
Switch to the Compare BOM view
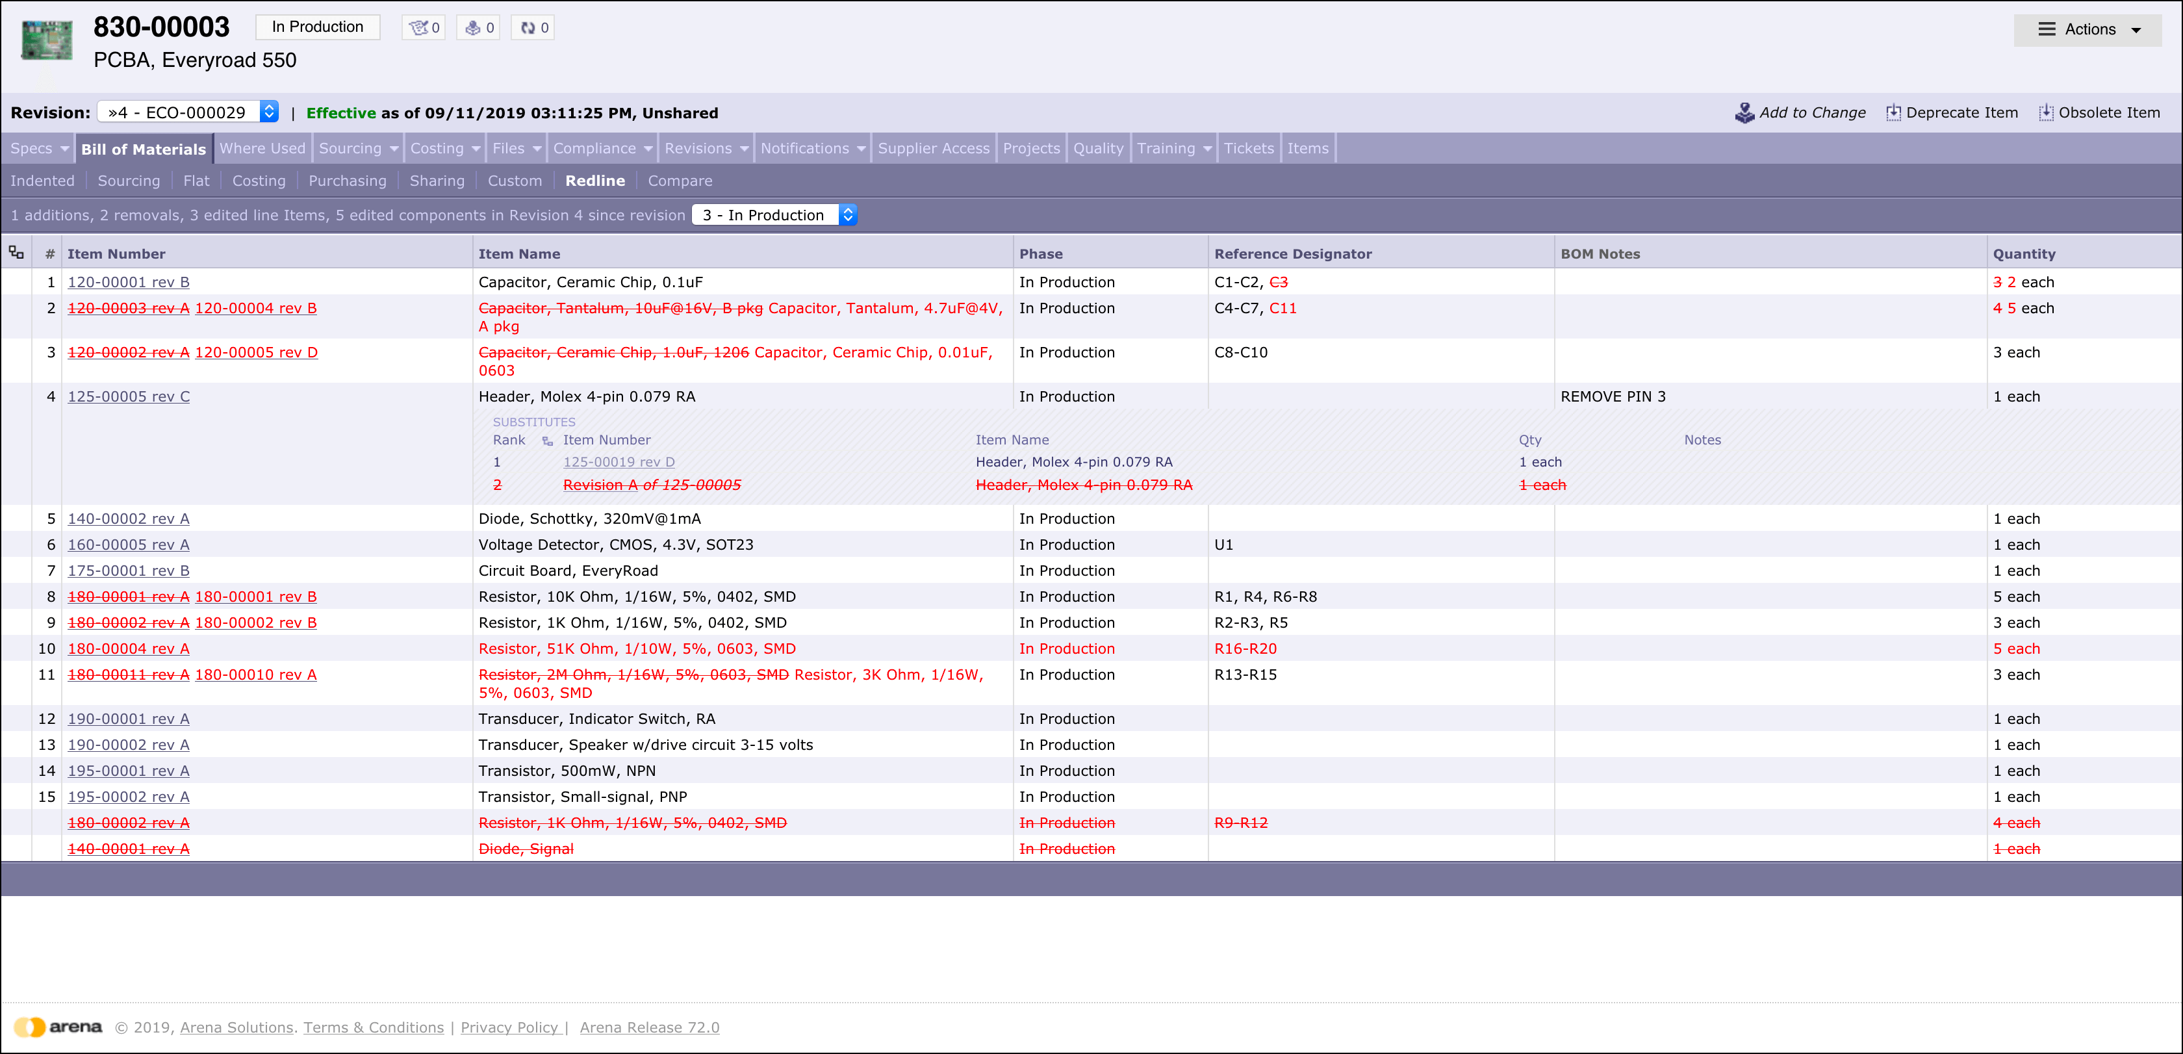click(x=680, y=181)
